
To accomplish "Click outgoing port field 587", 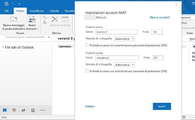I will tap(158, 58).
